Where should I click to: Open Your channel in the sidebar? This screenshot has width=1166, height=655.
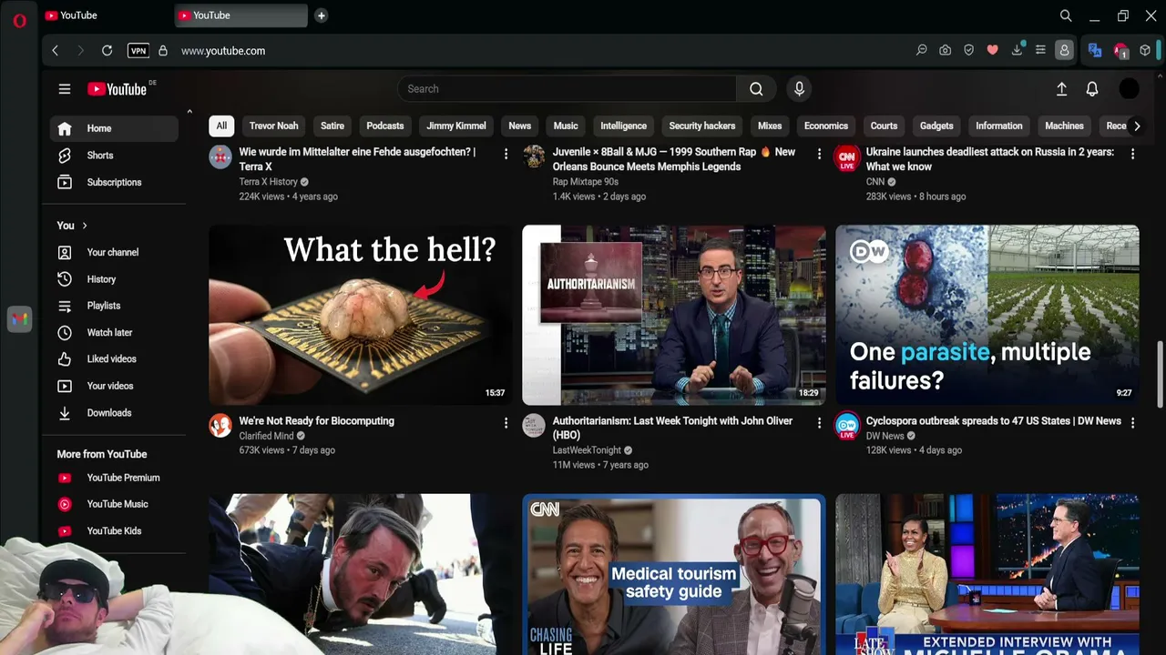click(114, 252)
